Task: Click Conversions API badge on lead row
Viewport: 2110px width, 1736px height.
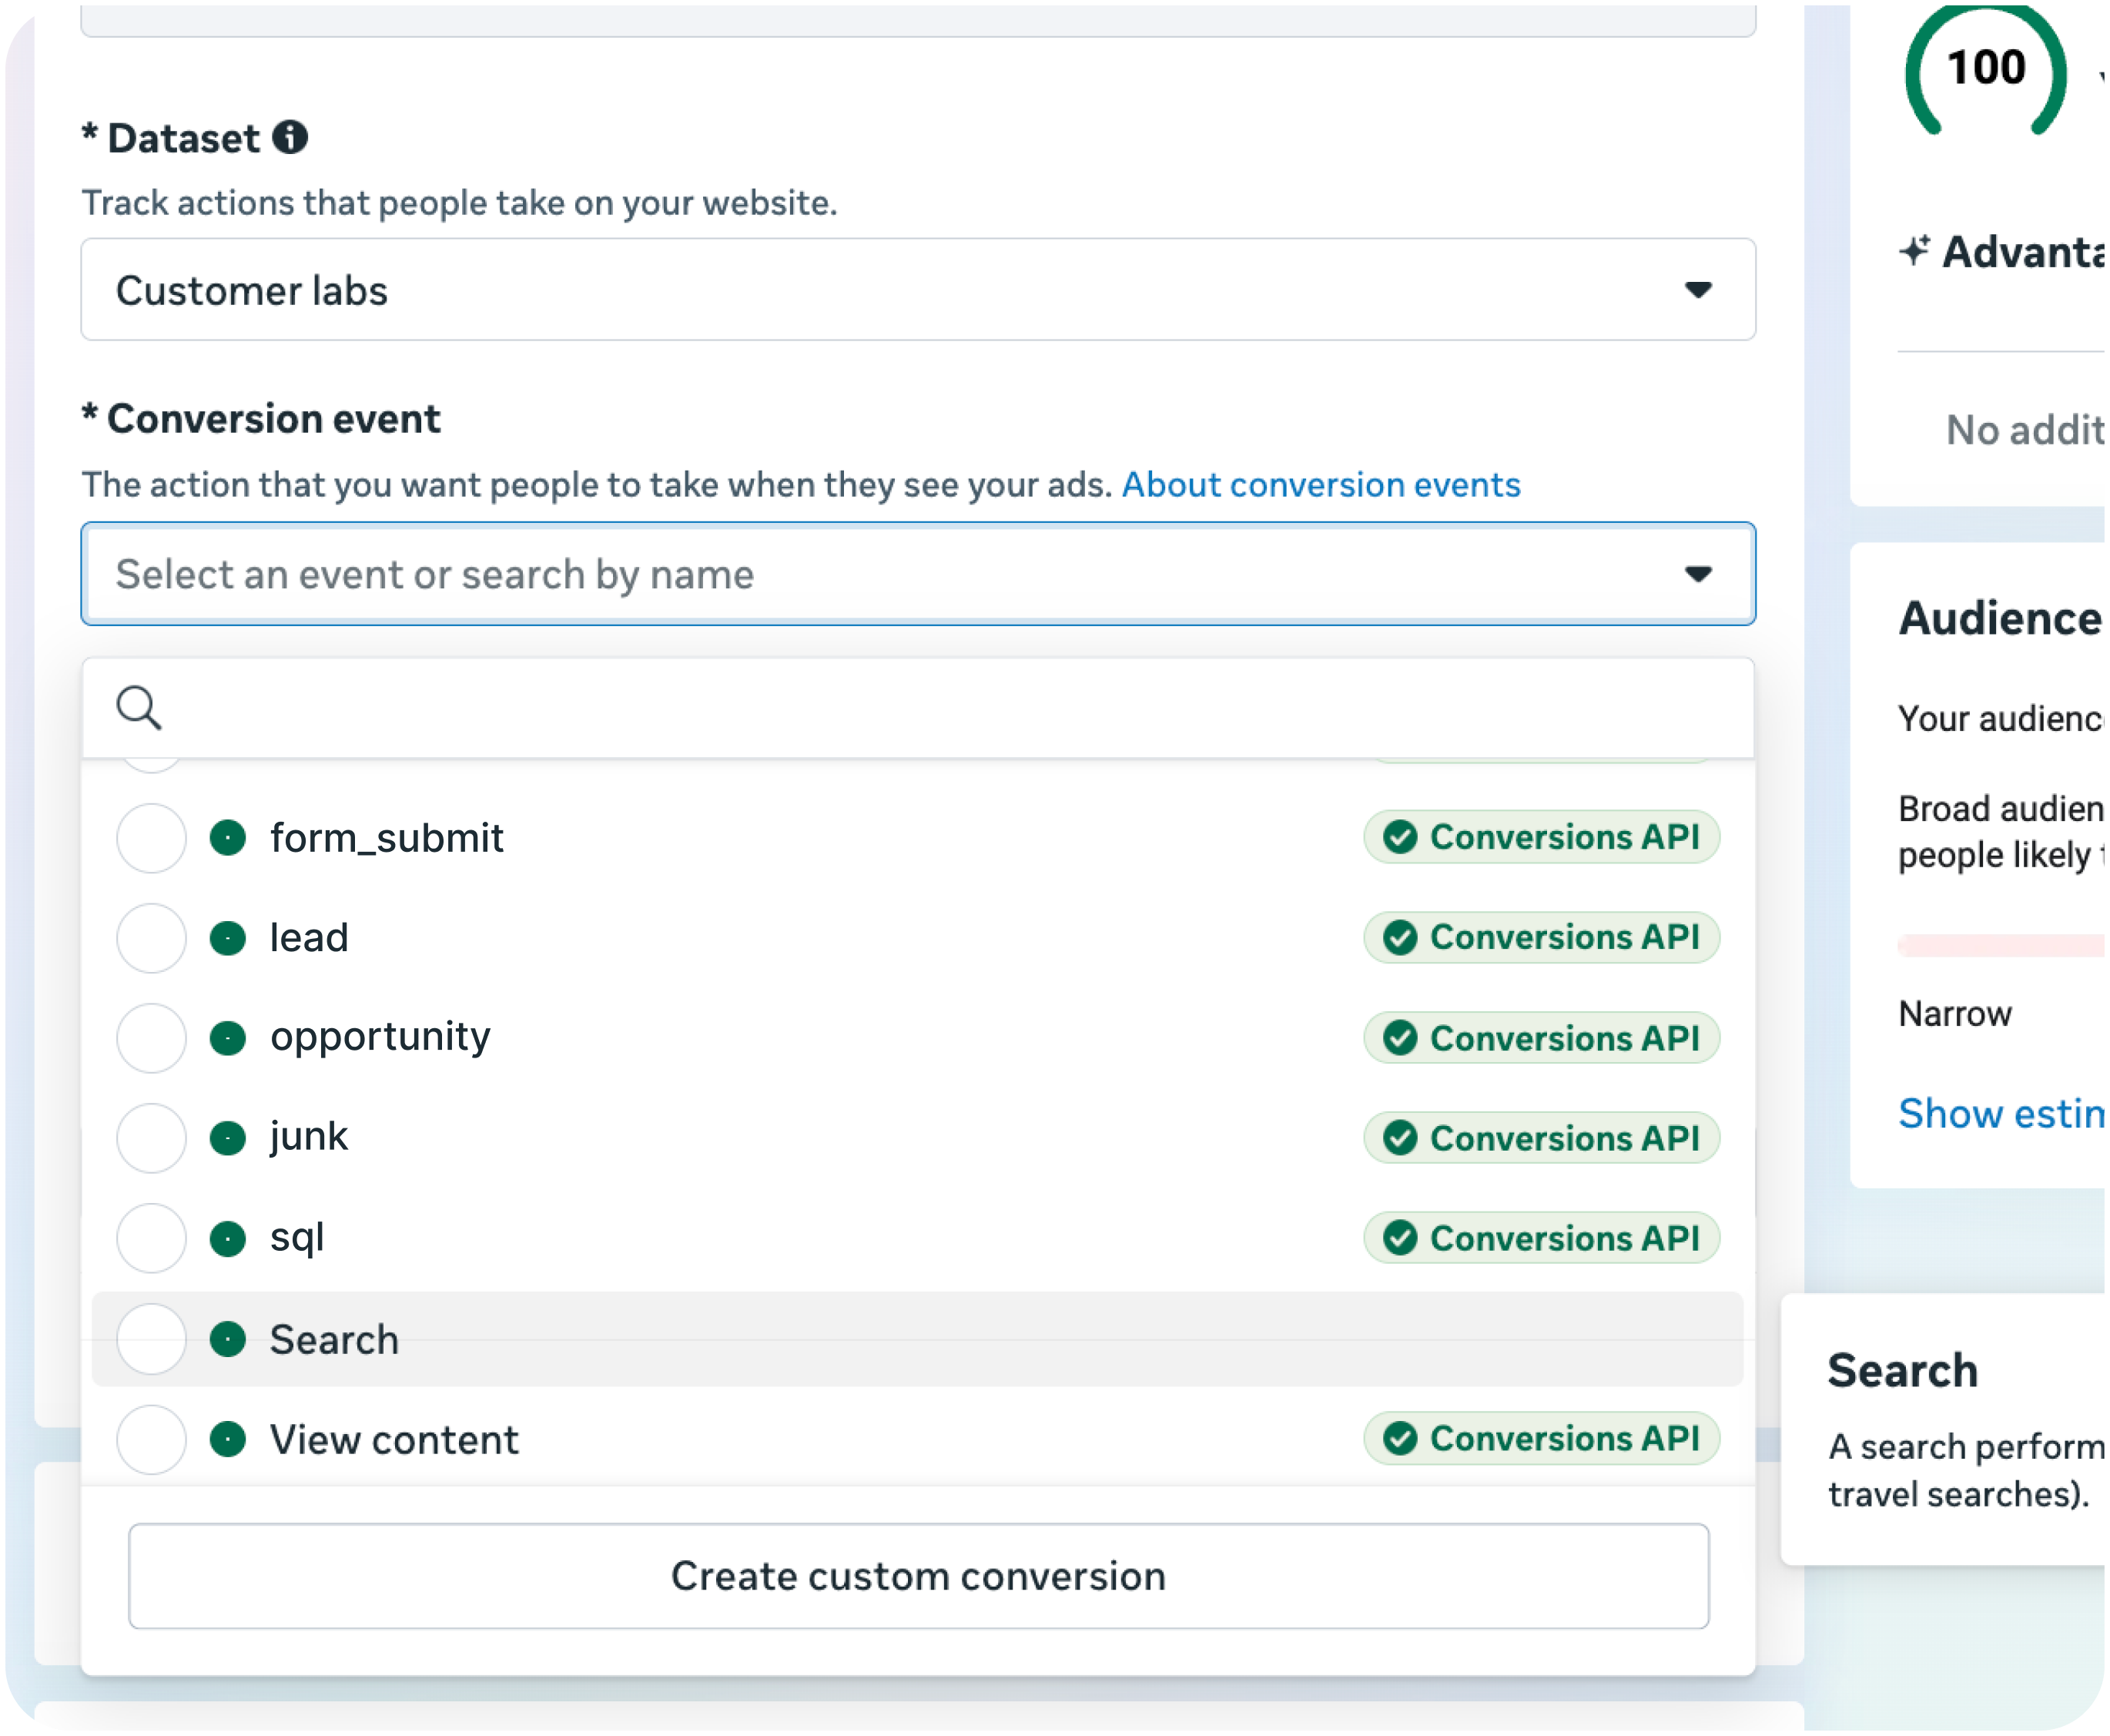Action: (x=1541, y=937)
